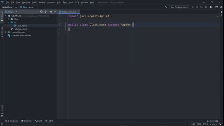Open the Analyze menu
This screenshot has height=126, width=224.
pyautogui.click(x=42, y=2)
